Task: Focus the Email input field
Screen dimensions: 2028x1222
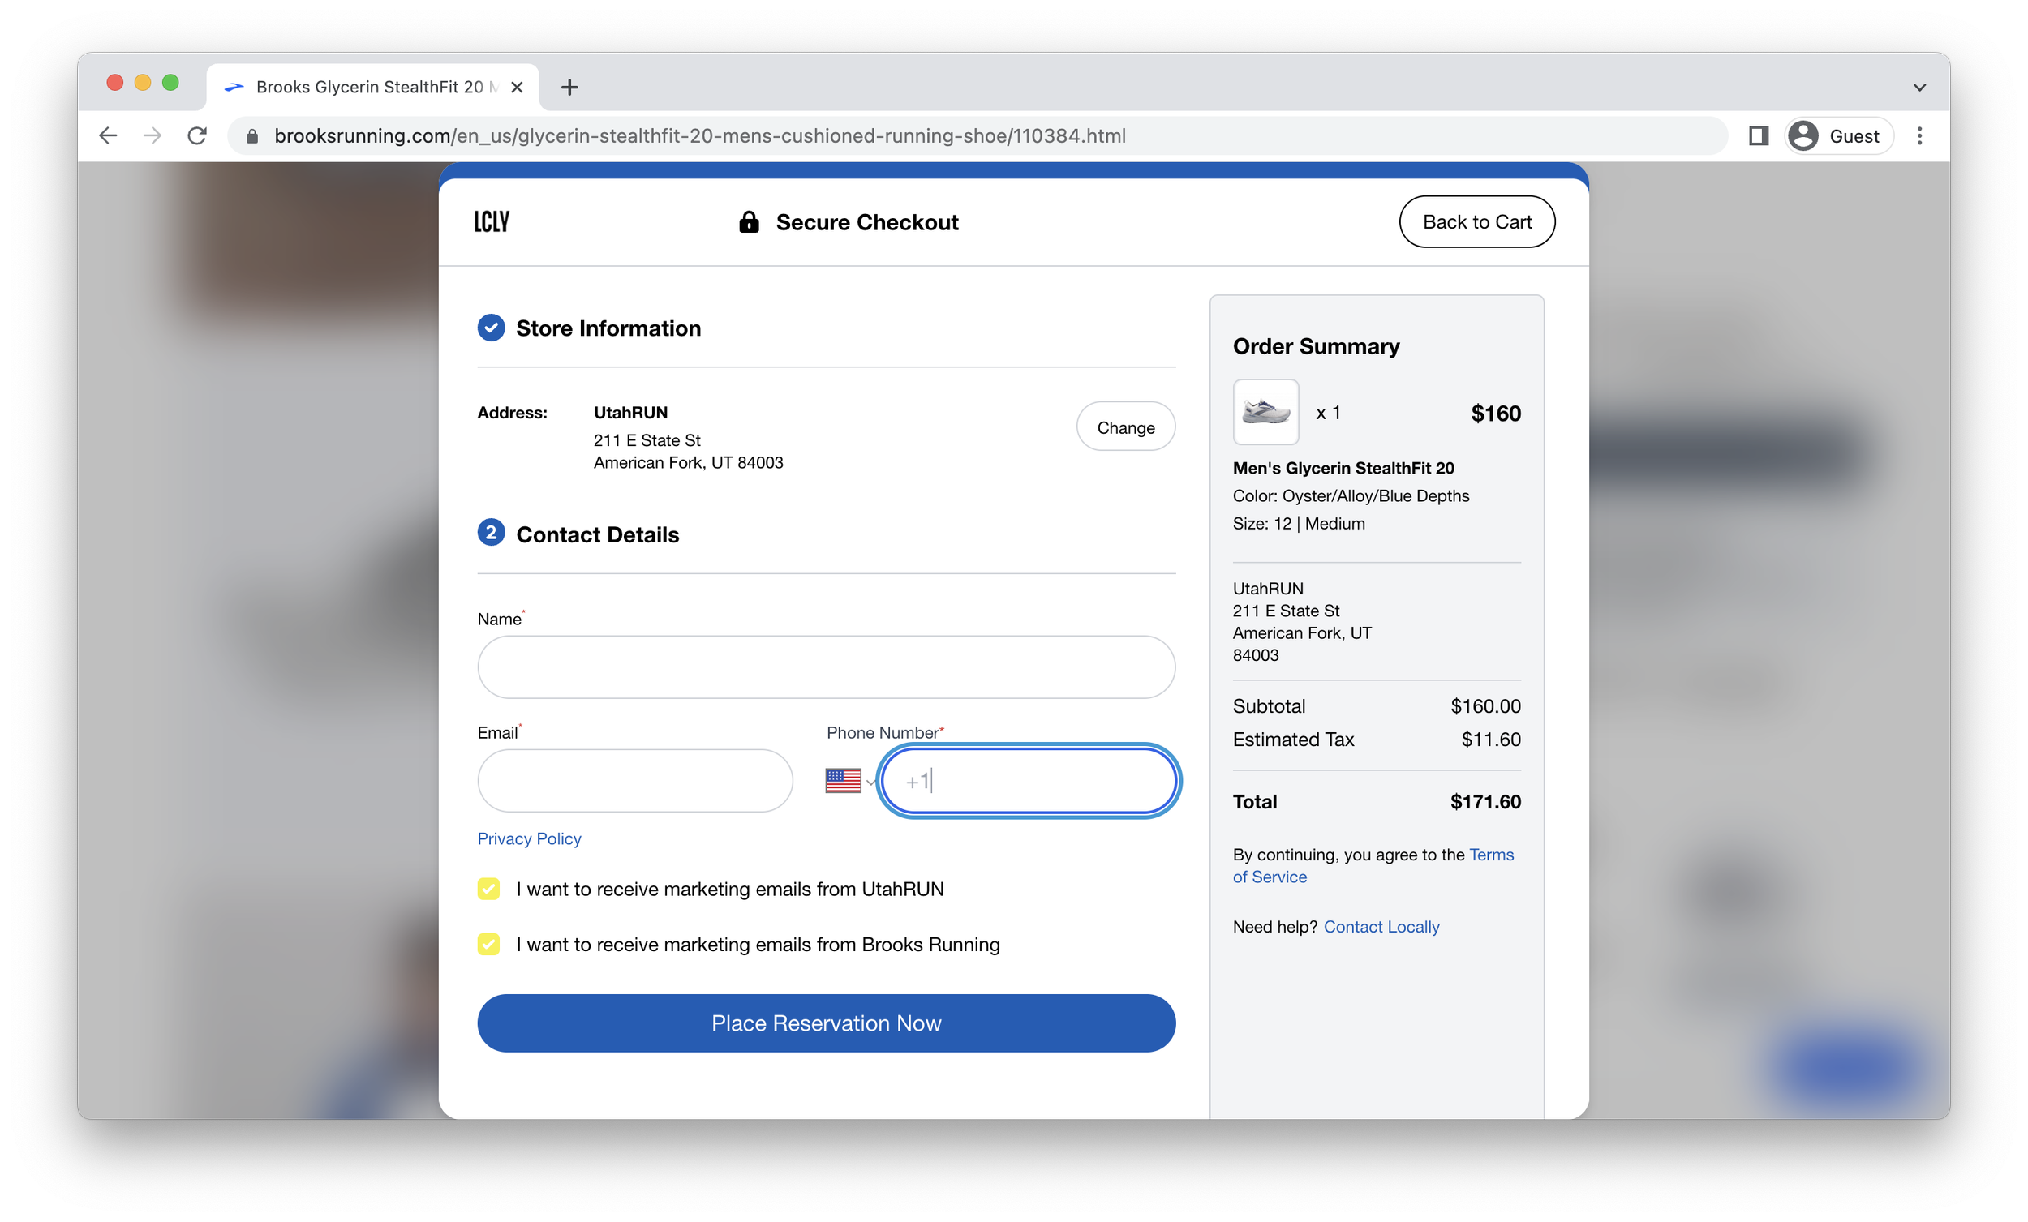Action: coord(634,781)
